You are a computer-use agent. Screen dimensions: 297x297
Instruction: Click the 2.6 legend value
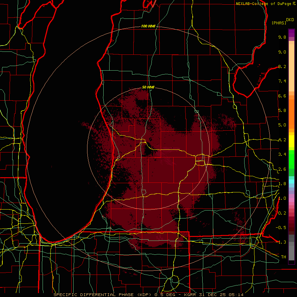(x=282, y=169)
